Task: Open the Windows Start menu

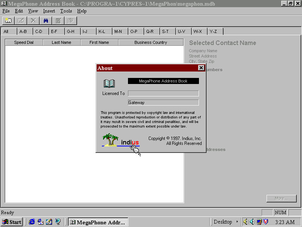Action: click(12, 222)
